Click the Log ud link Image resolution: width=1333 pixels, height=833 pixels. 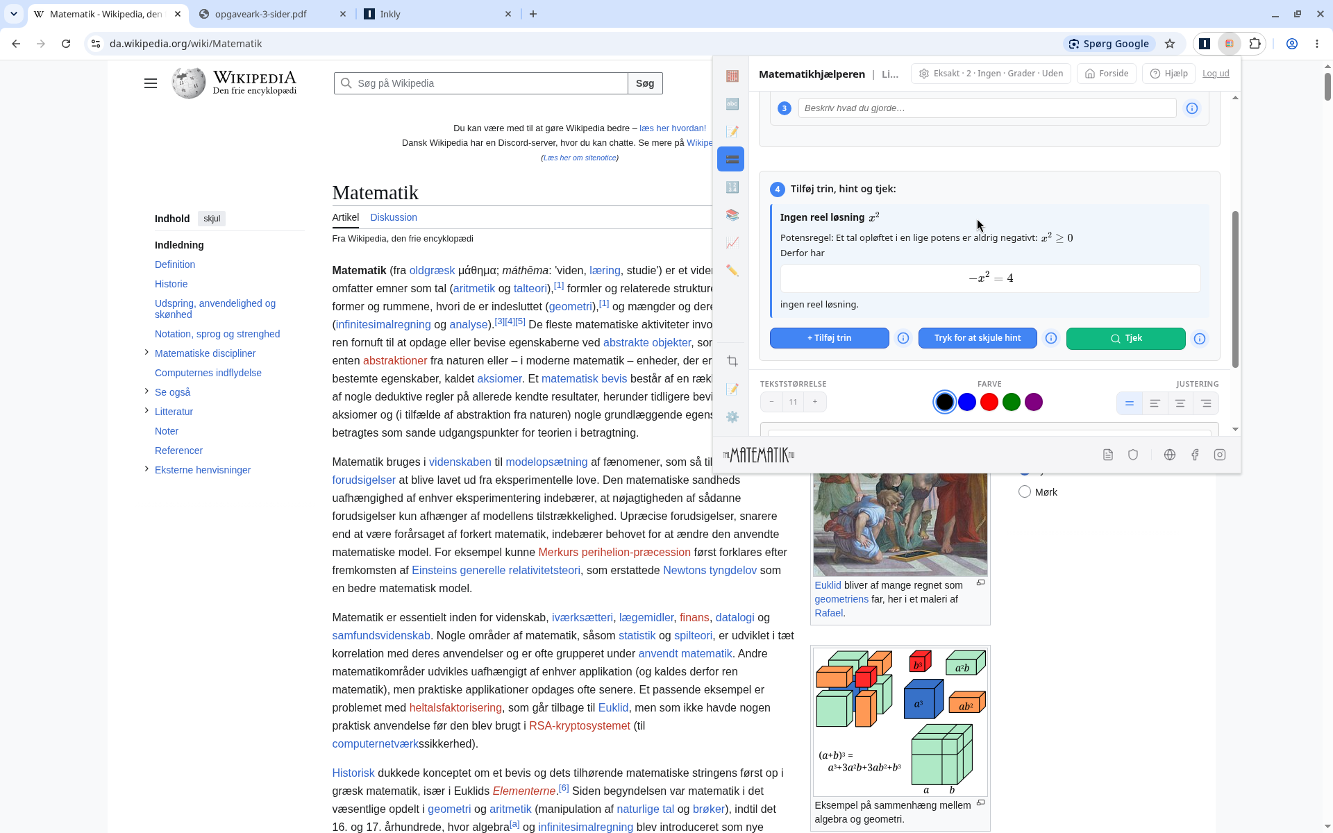point(1216,74)
